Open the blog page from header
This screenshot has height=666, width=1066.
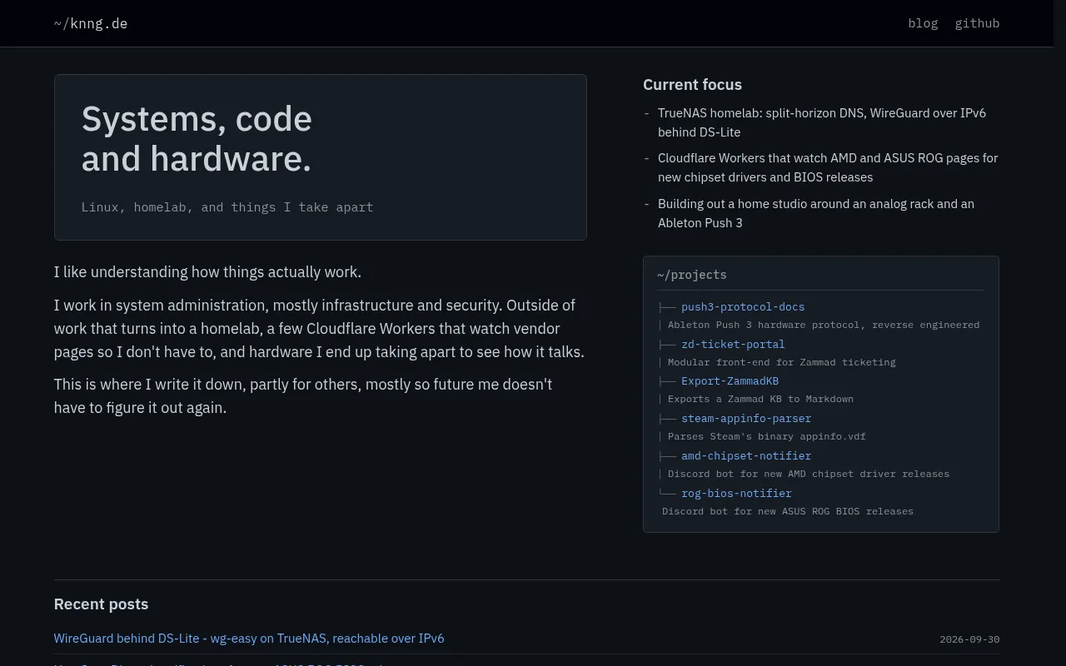pos(923,23)
